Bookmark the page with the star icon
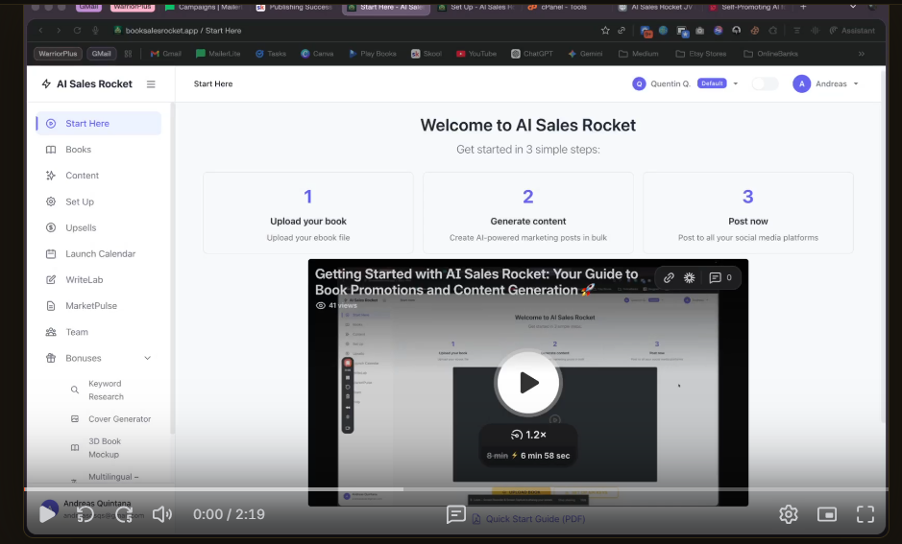This screenshot has height=544, width=902. tap(605, 31)
